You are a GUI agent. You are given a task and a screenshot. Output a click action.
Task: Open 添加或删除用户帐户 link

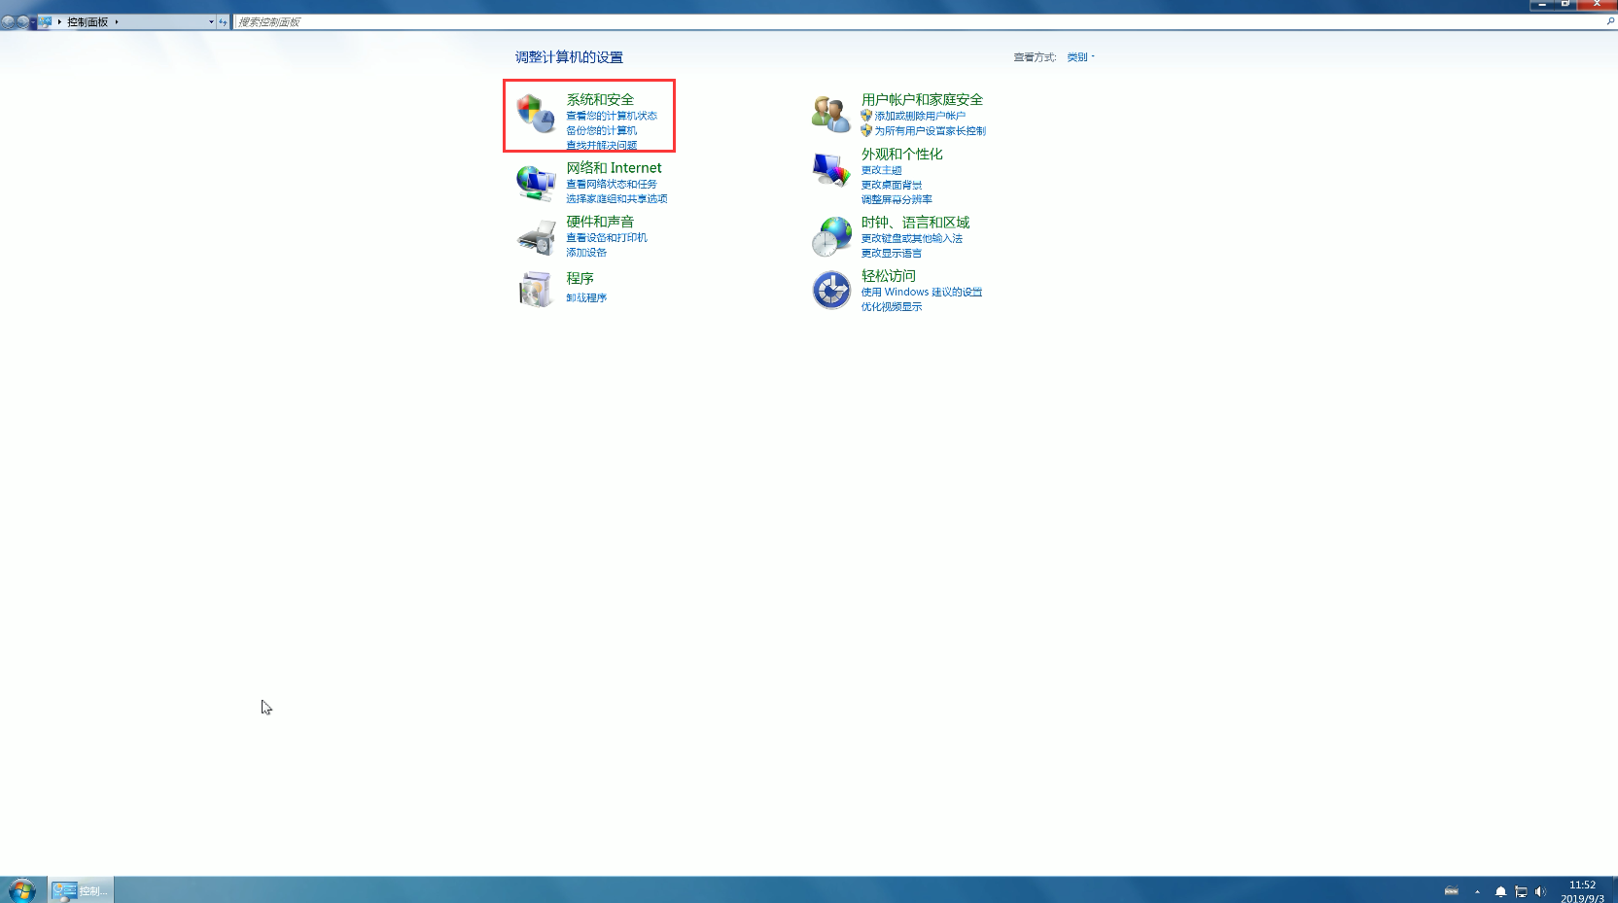coord(920,116)
